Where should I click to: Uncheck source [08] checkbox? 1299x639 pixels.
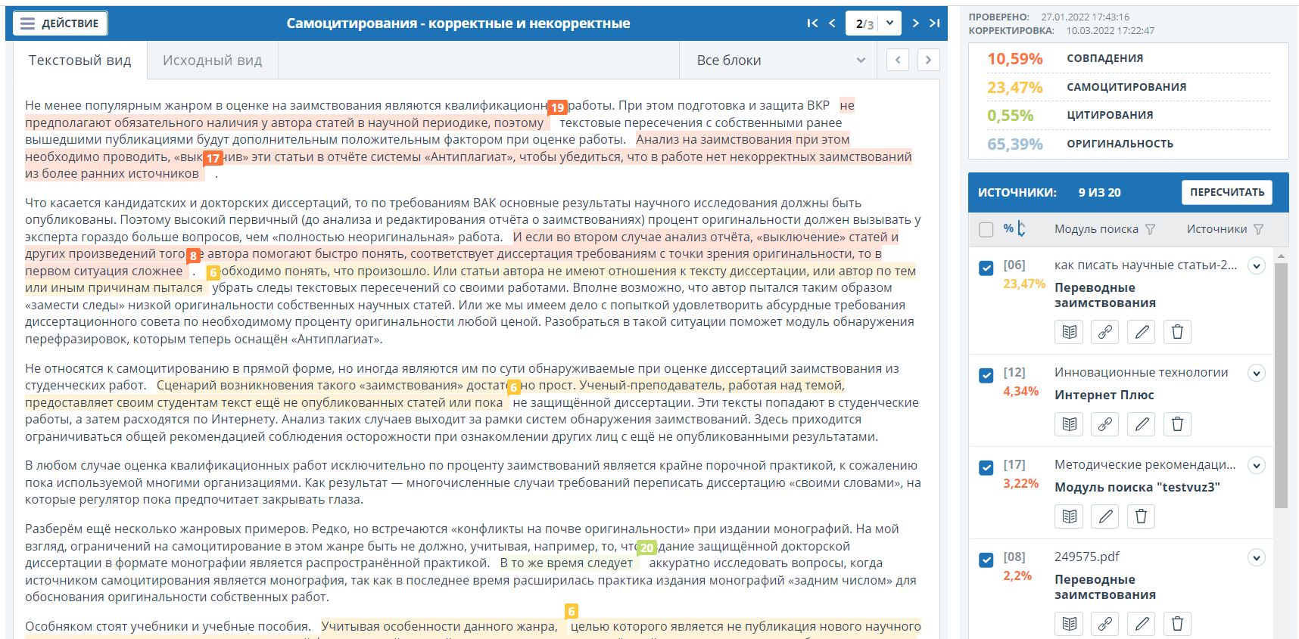coord(986,560)
